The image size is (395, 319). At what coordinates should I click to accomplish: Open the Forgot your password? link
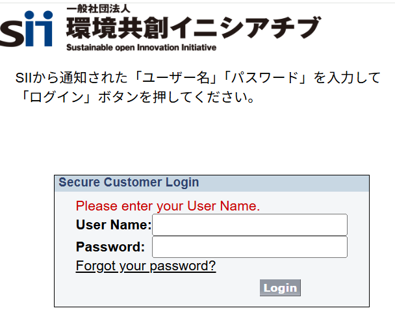[146, 266]
